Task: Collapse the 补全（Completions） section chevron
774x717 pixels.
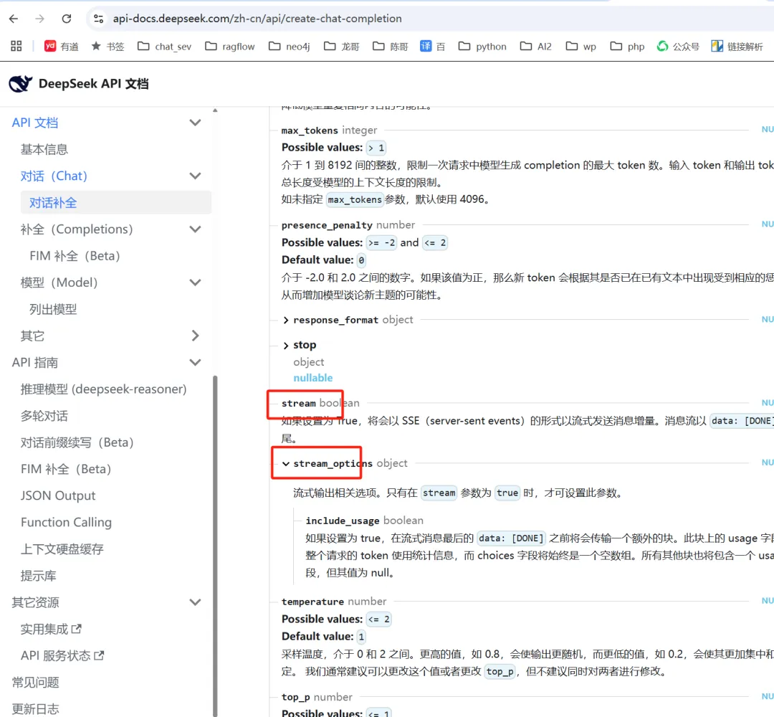Action: [196, 229]
